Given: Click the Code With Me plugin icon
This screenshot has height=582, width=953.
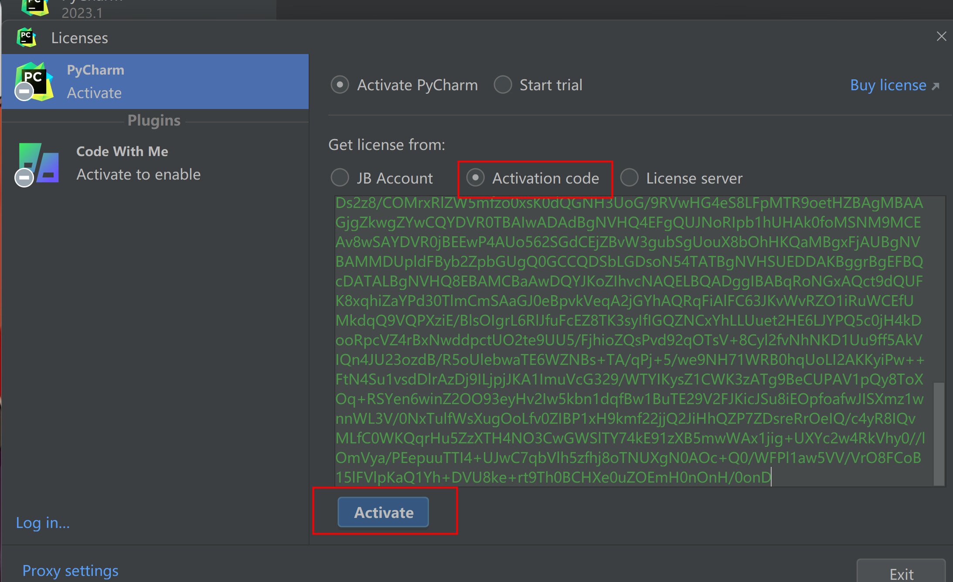Looking at the screenshot, I should pos(37,164).
